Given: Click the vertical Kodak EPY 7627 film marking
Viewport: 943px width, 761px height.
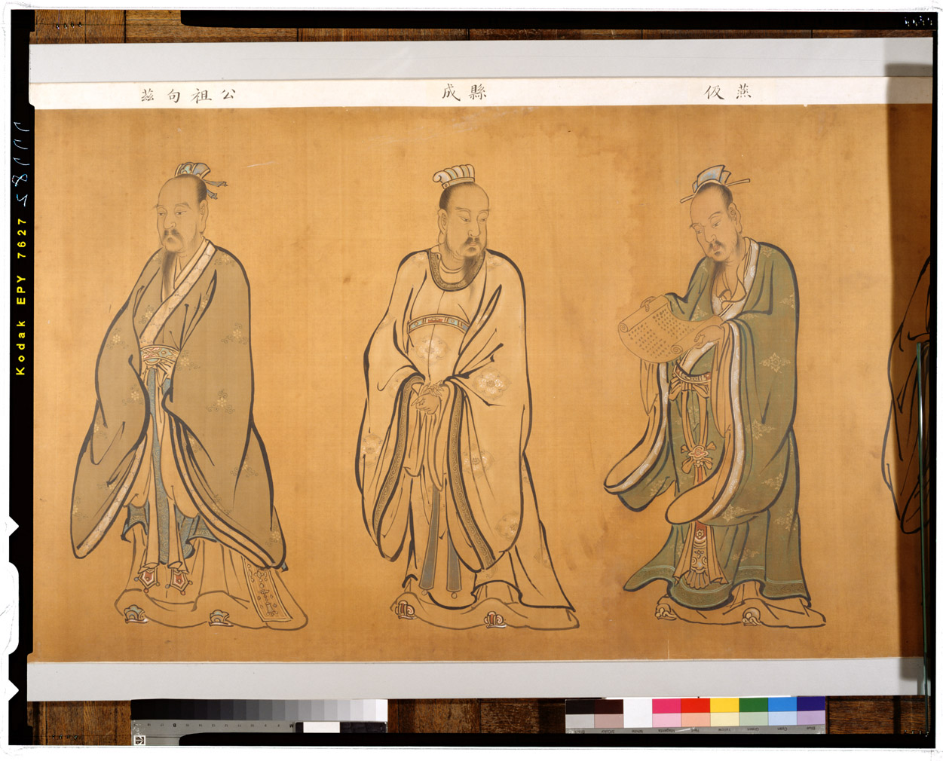Looking at the screenshot, I should [21, 296].
